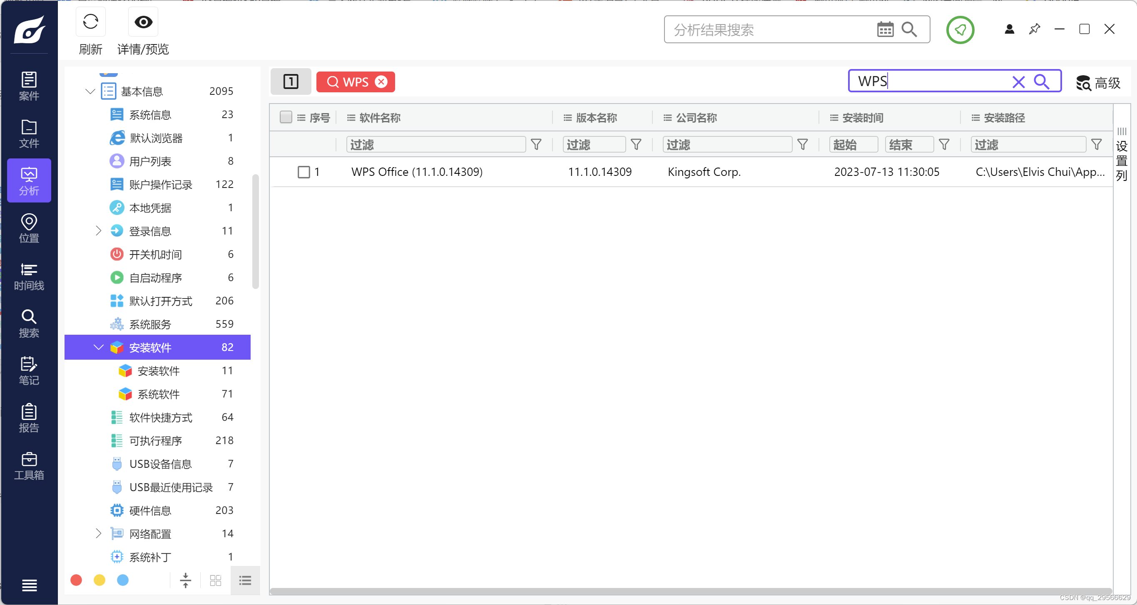1137x605 pixels.
Task: Open the Notes (笔记) sidebar icon
Action: pos(29,370)
